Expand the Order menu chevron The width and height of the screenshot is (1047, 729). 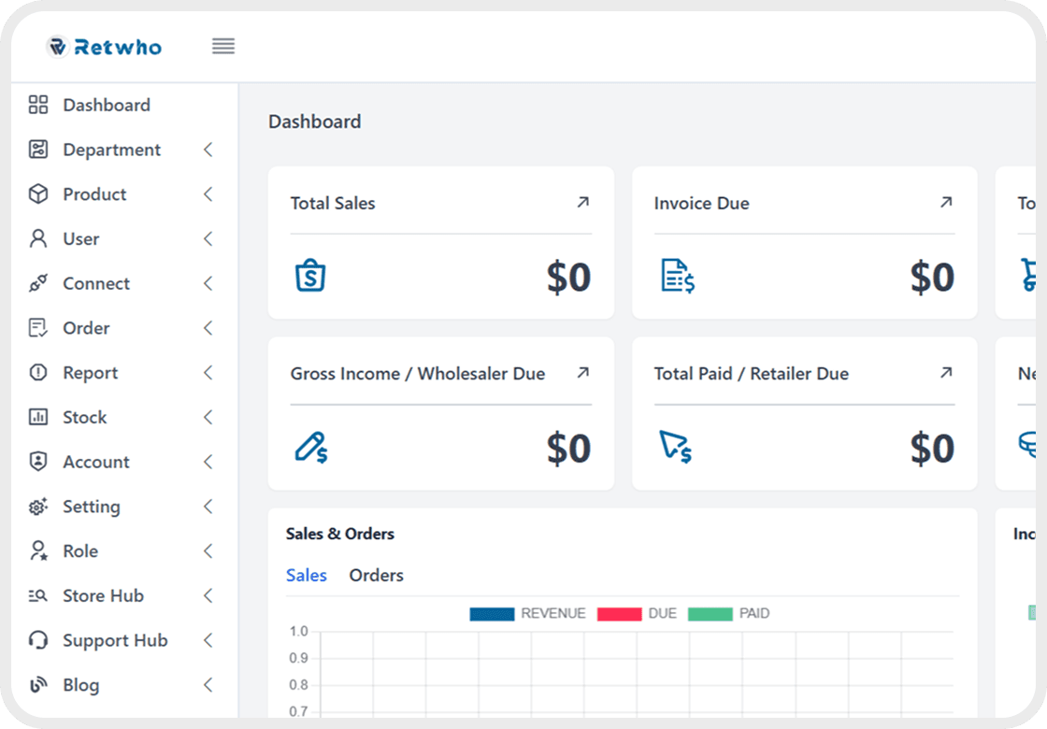[208, 328]
